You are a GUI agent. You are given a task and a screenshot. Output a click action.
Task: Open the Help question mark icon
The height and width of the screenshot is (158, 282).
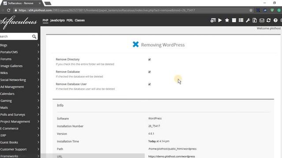275,21
